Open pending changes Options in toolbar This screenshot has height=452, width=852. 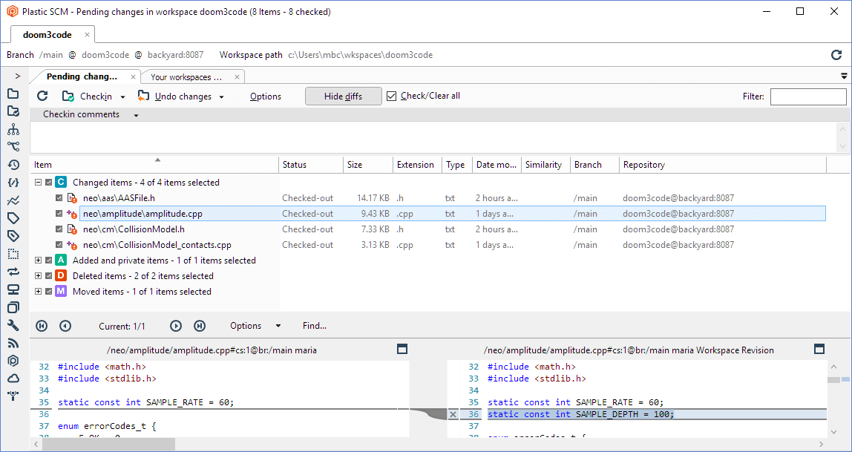point(266,96)
